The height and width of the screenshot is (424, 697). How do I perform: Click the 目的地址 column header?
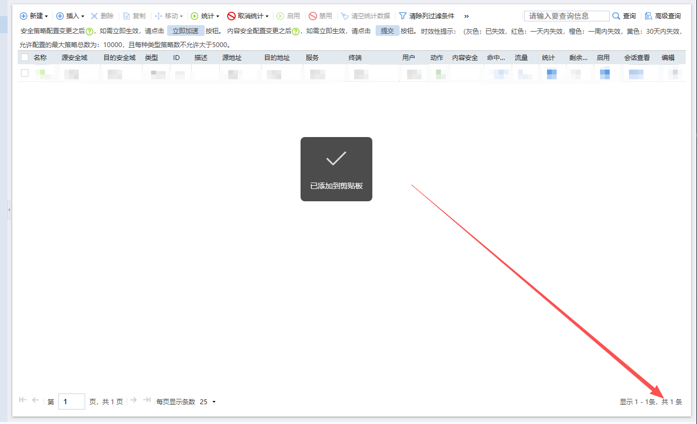coord(277,57)
